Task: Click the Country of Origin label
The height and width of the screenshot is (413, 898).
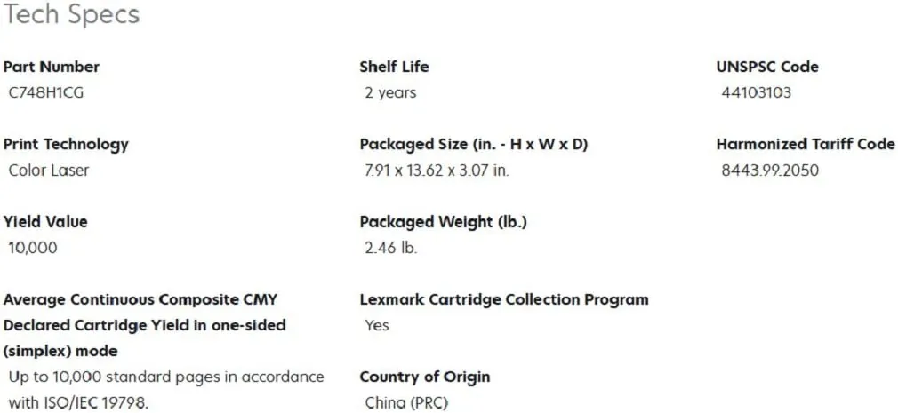Action: point(425,377)
